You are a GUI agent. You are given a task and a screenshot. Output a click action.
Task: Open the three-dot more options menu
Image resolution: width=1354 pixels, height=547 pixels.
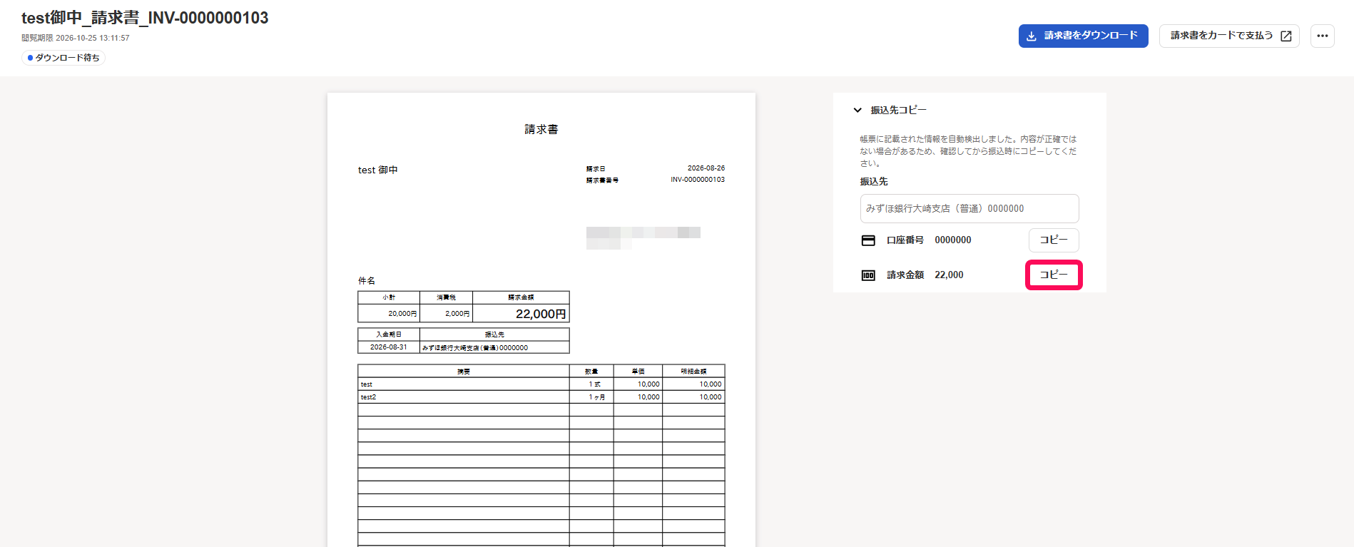pos(1323,36)
